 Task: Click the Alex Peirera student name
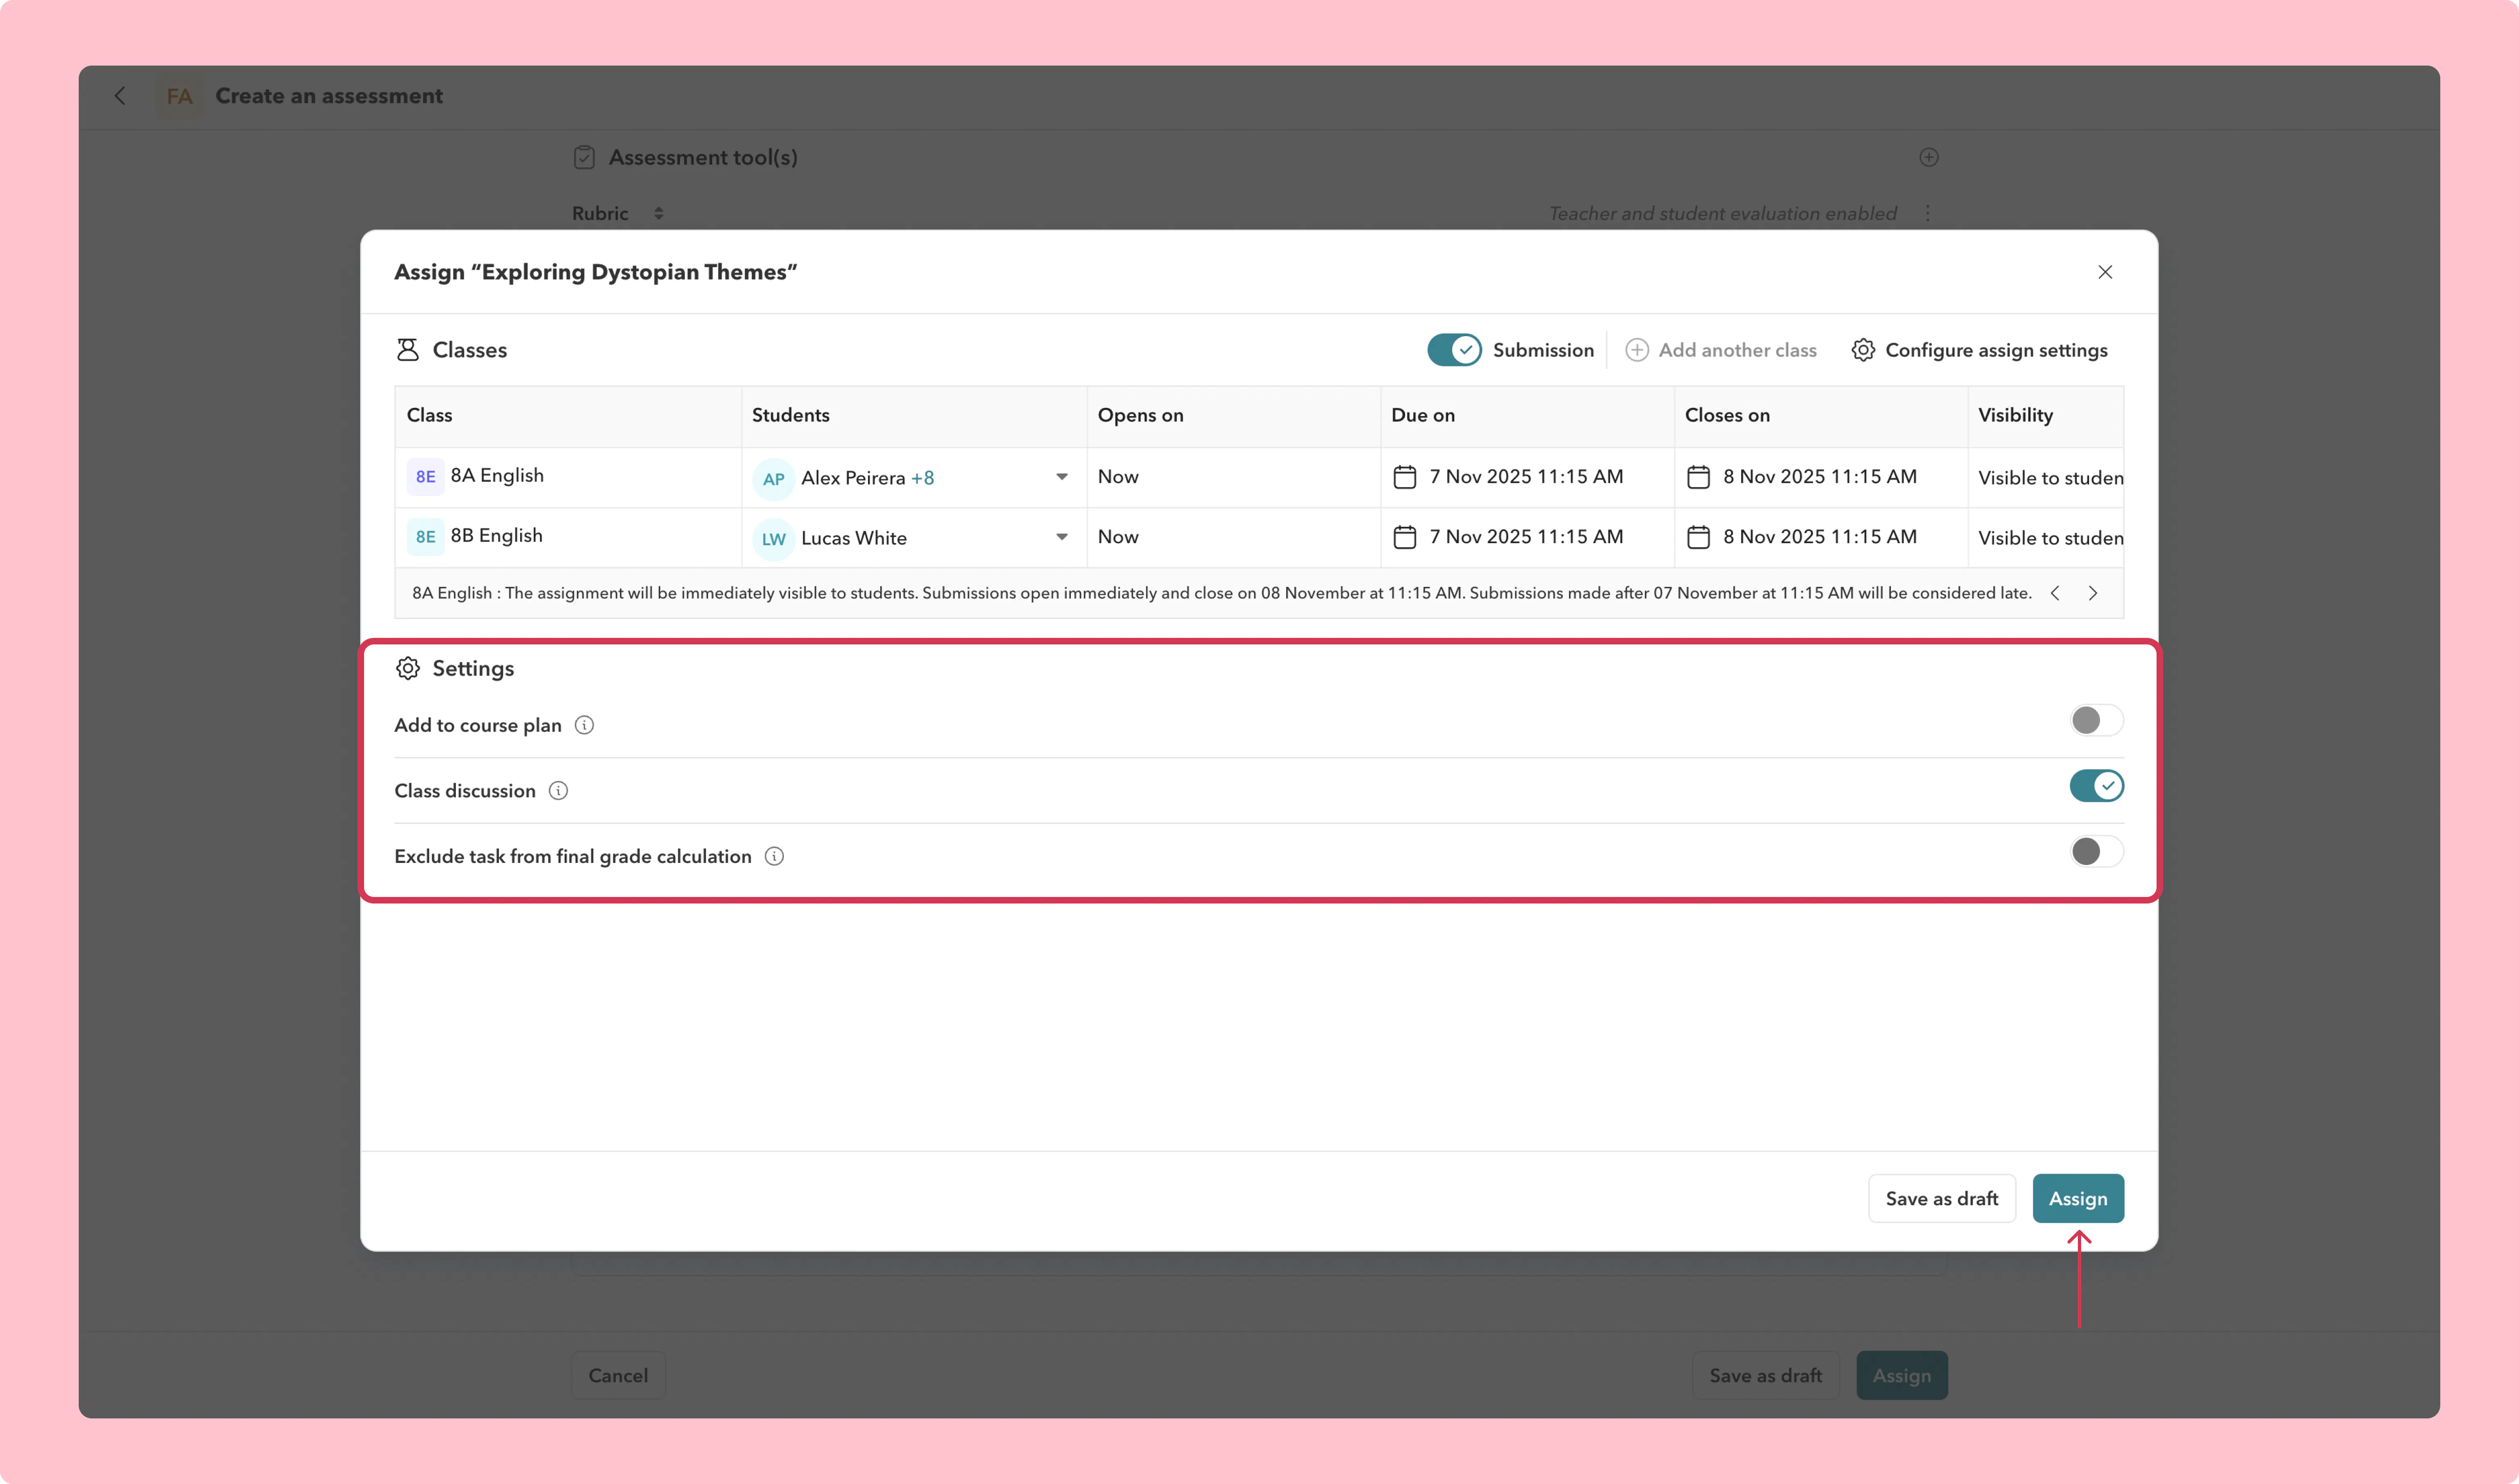pos(853,478)
